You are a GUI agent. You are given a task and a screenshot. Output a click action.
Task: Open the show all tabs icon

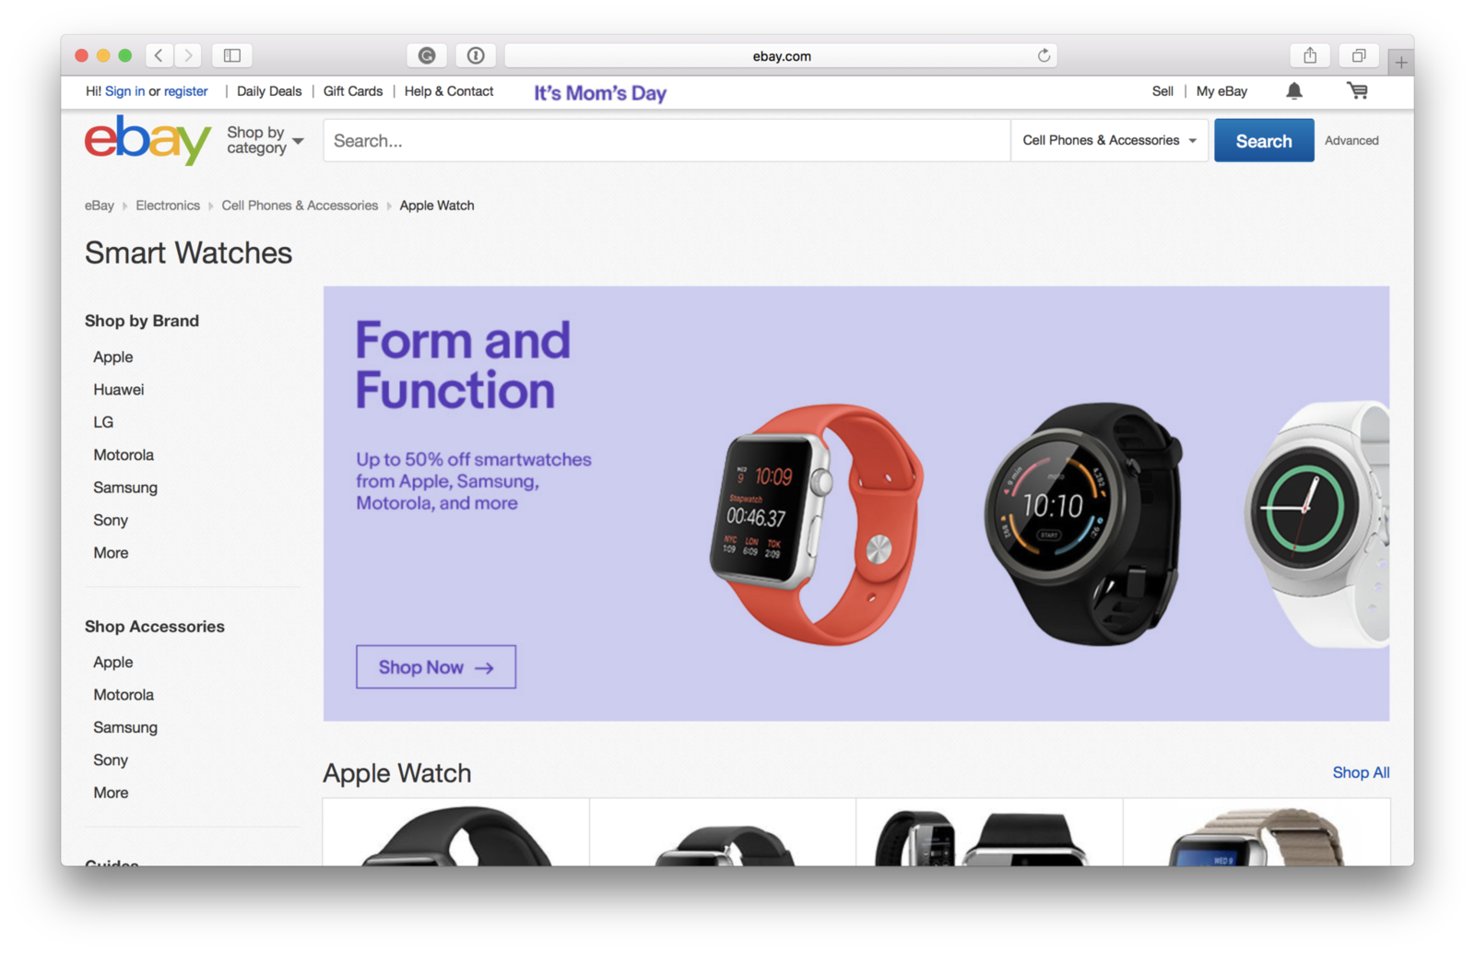[x=1358, y=55]
